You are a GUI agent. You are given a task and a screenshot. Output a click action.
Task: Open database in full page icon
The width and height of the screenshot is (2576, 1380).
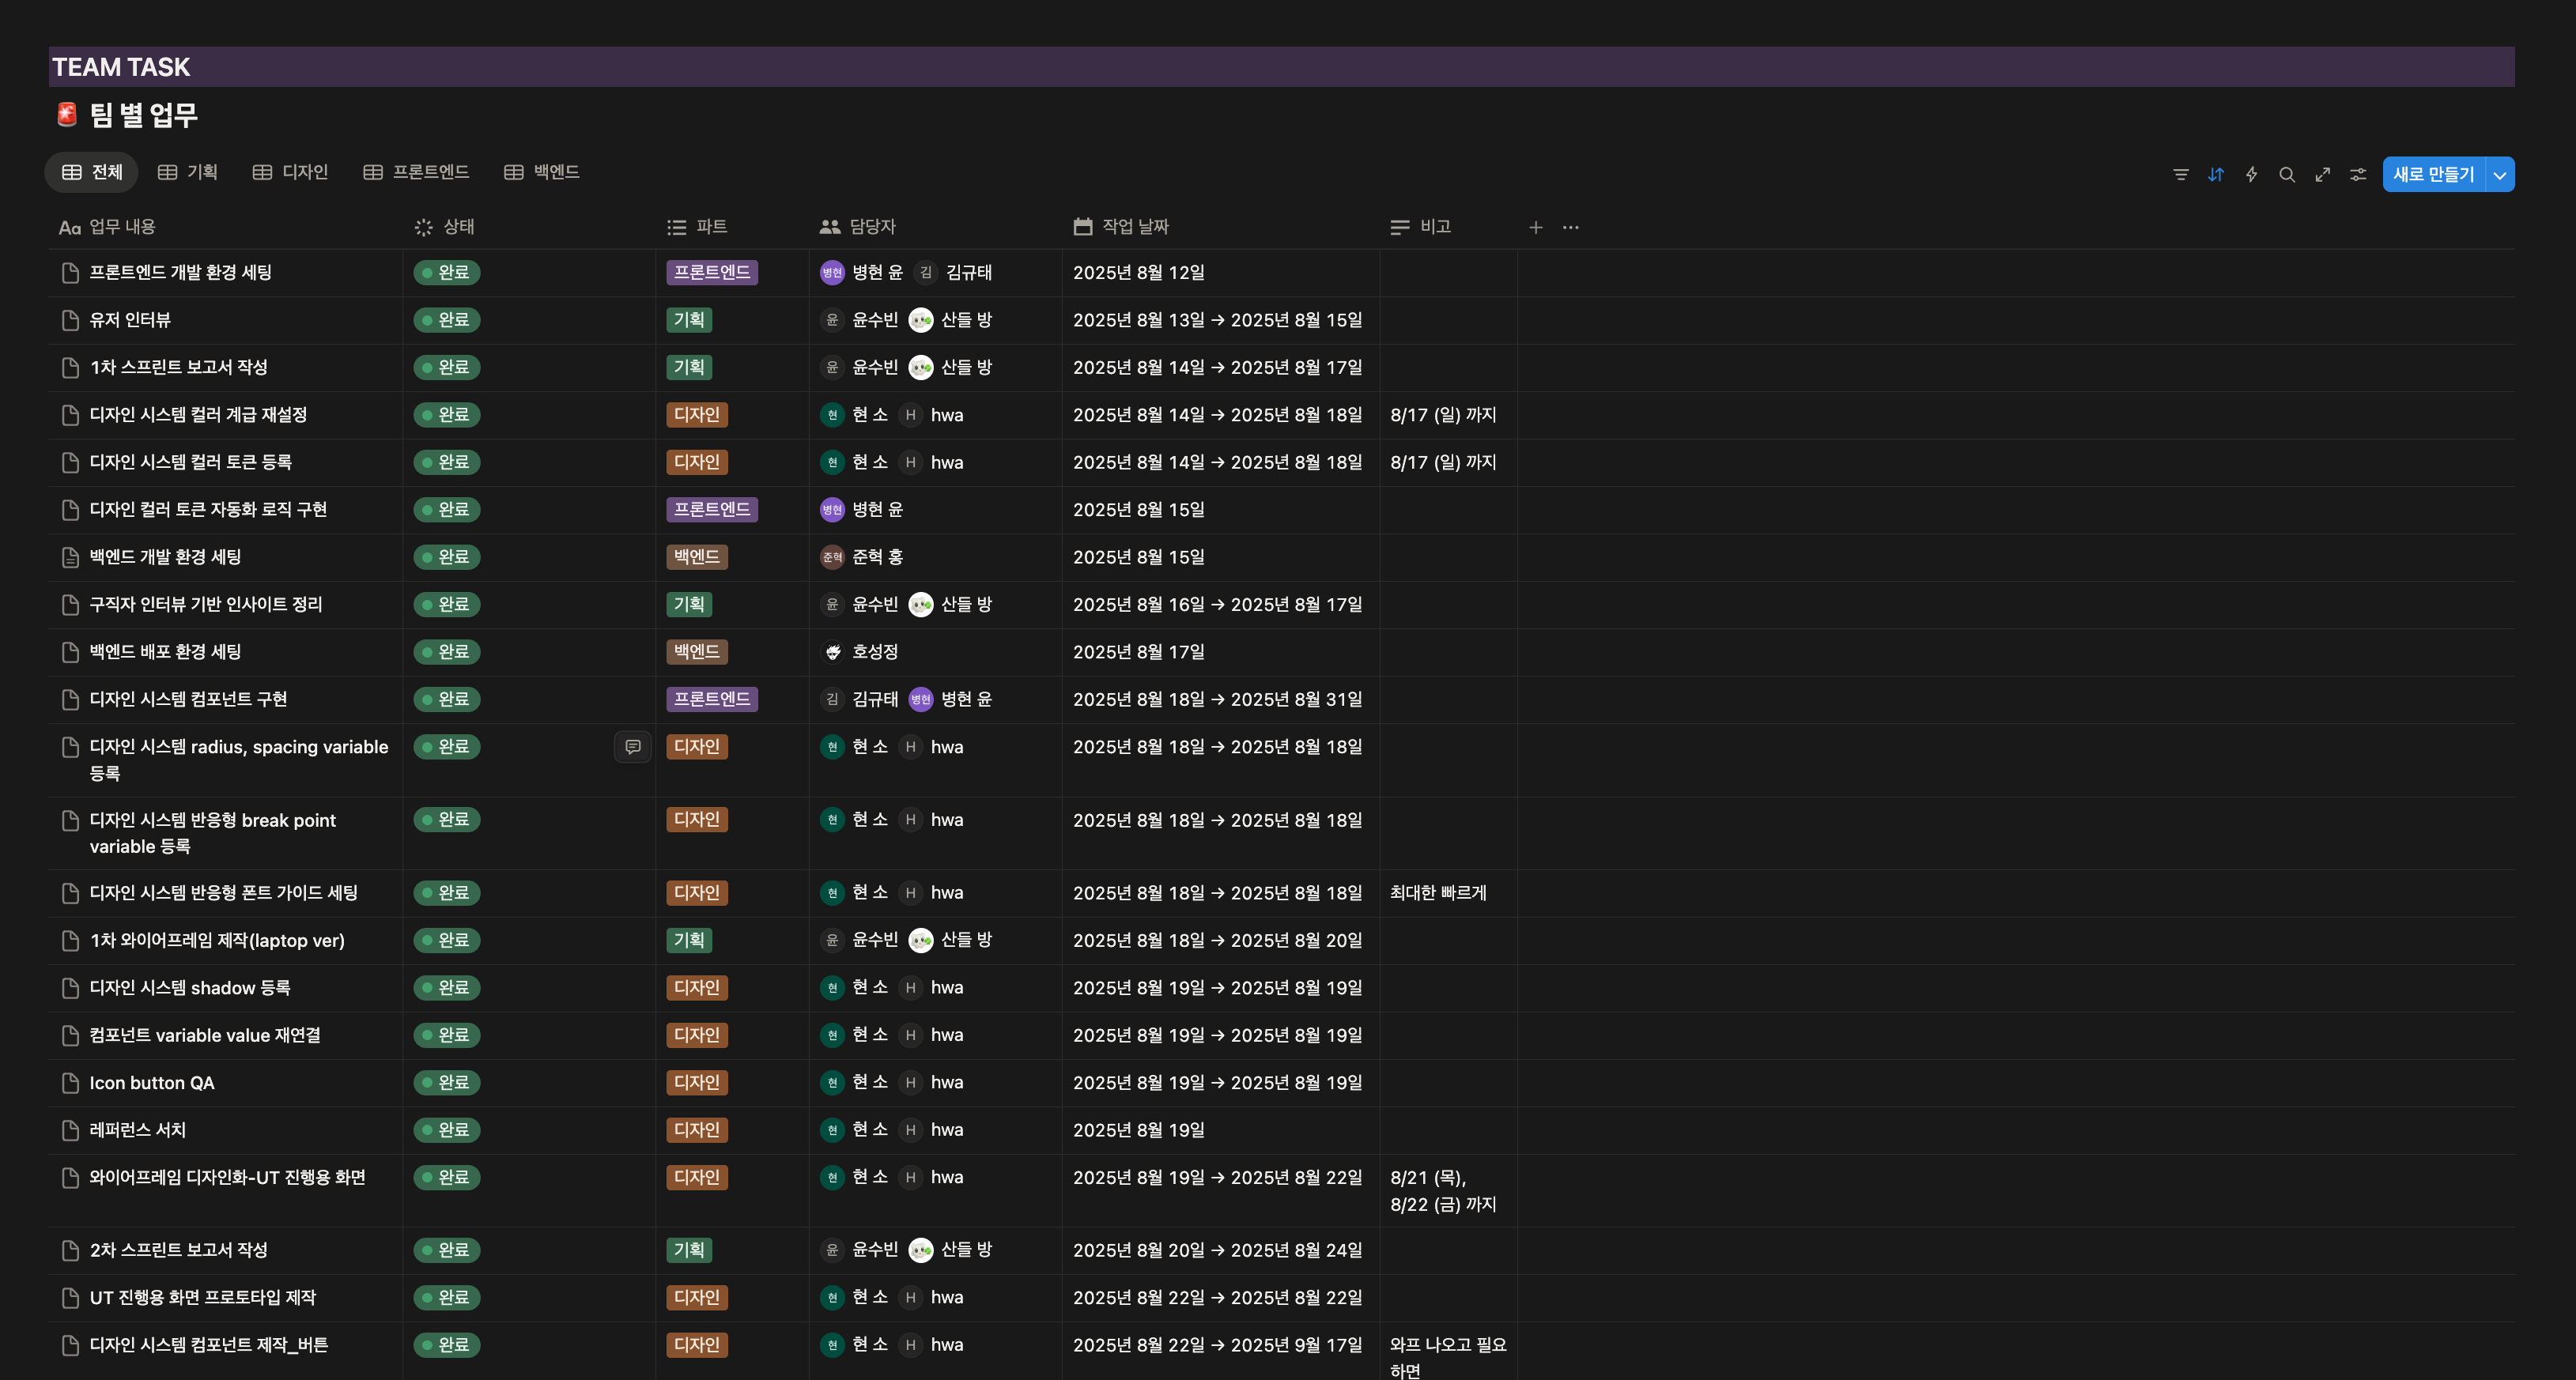click(x=2322, y=175)
